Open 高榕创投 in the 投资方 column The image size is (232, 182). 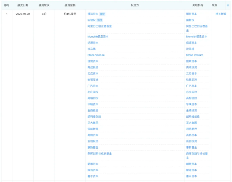[93, 98]
